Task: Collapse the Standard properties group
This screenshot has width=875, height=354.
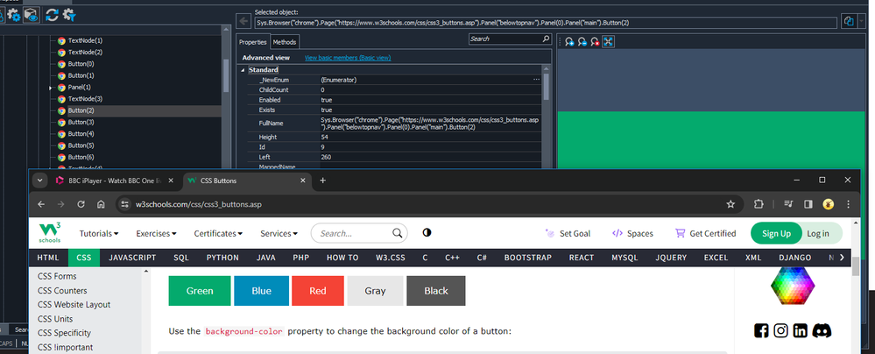Action: [245, 69]
